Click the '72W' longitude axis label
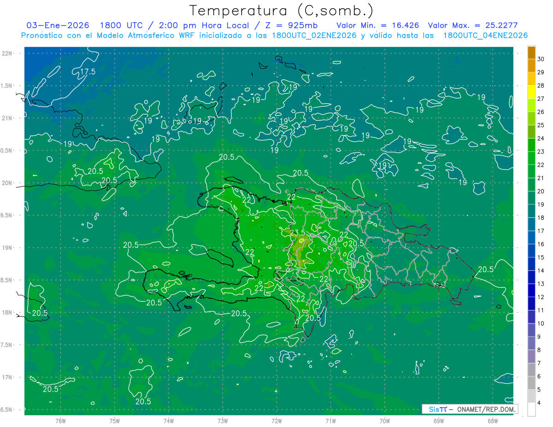Viewport: 553px width, 427px height. pyautogui.click(x=276, y=421)
